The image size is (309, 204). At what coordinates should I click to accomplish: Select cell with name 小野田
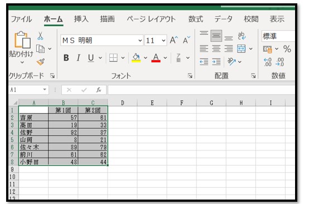33,162
